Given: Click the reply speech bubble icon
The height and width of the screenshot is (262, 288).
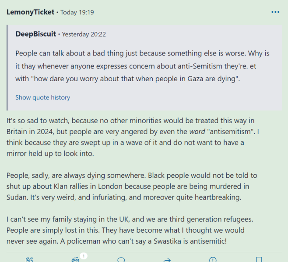Looking at the screenshot, I should tap(121, 260).
